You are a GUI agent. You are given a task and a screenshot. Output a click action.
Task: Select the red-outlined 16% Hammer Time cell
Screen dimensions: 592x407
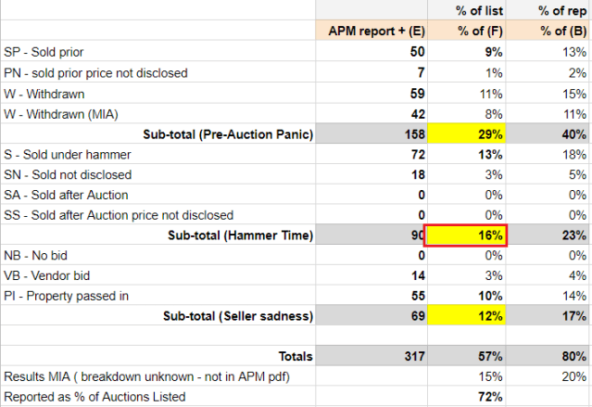coord(465,235)
